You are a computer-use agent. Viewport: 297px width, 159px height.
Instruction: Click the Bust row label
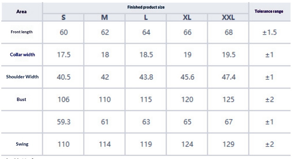[22, 99]
